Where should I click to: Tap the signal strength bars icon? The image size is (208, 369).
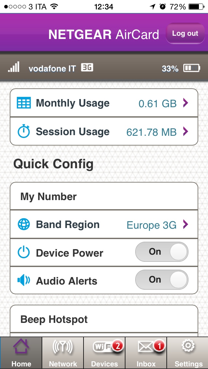[14, 67]
